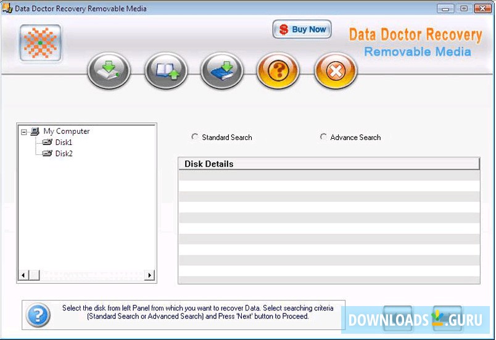The width and height of the screenshot is (496, 340).
Task: Click the blue question mark info icon
Action: (38, 315)
